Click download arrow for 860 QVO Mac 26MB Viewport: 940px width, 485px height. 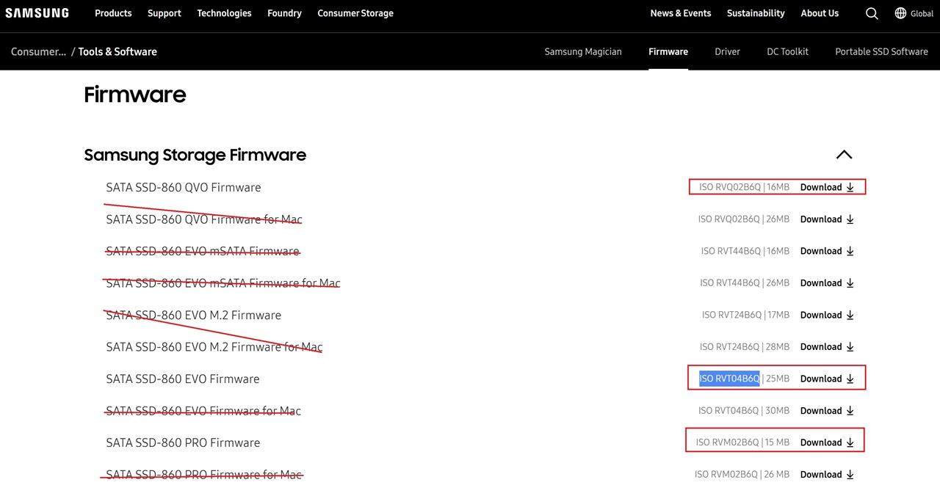point(850,219)
